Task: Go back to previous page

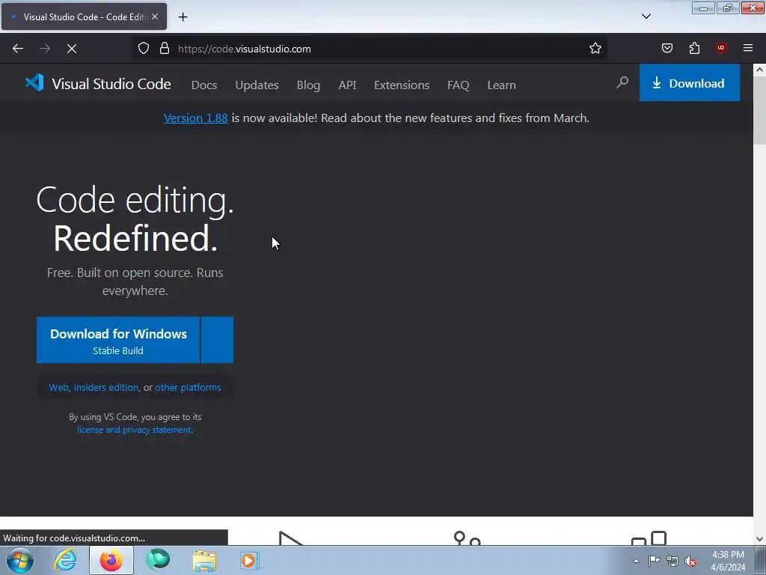Action: tap(18, 49)
